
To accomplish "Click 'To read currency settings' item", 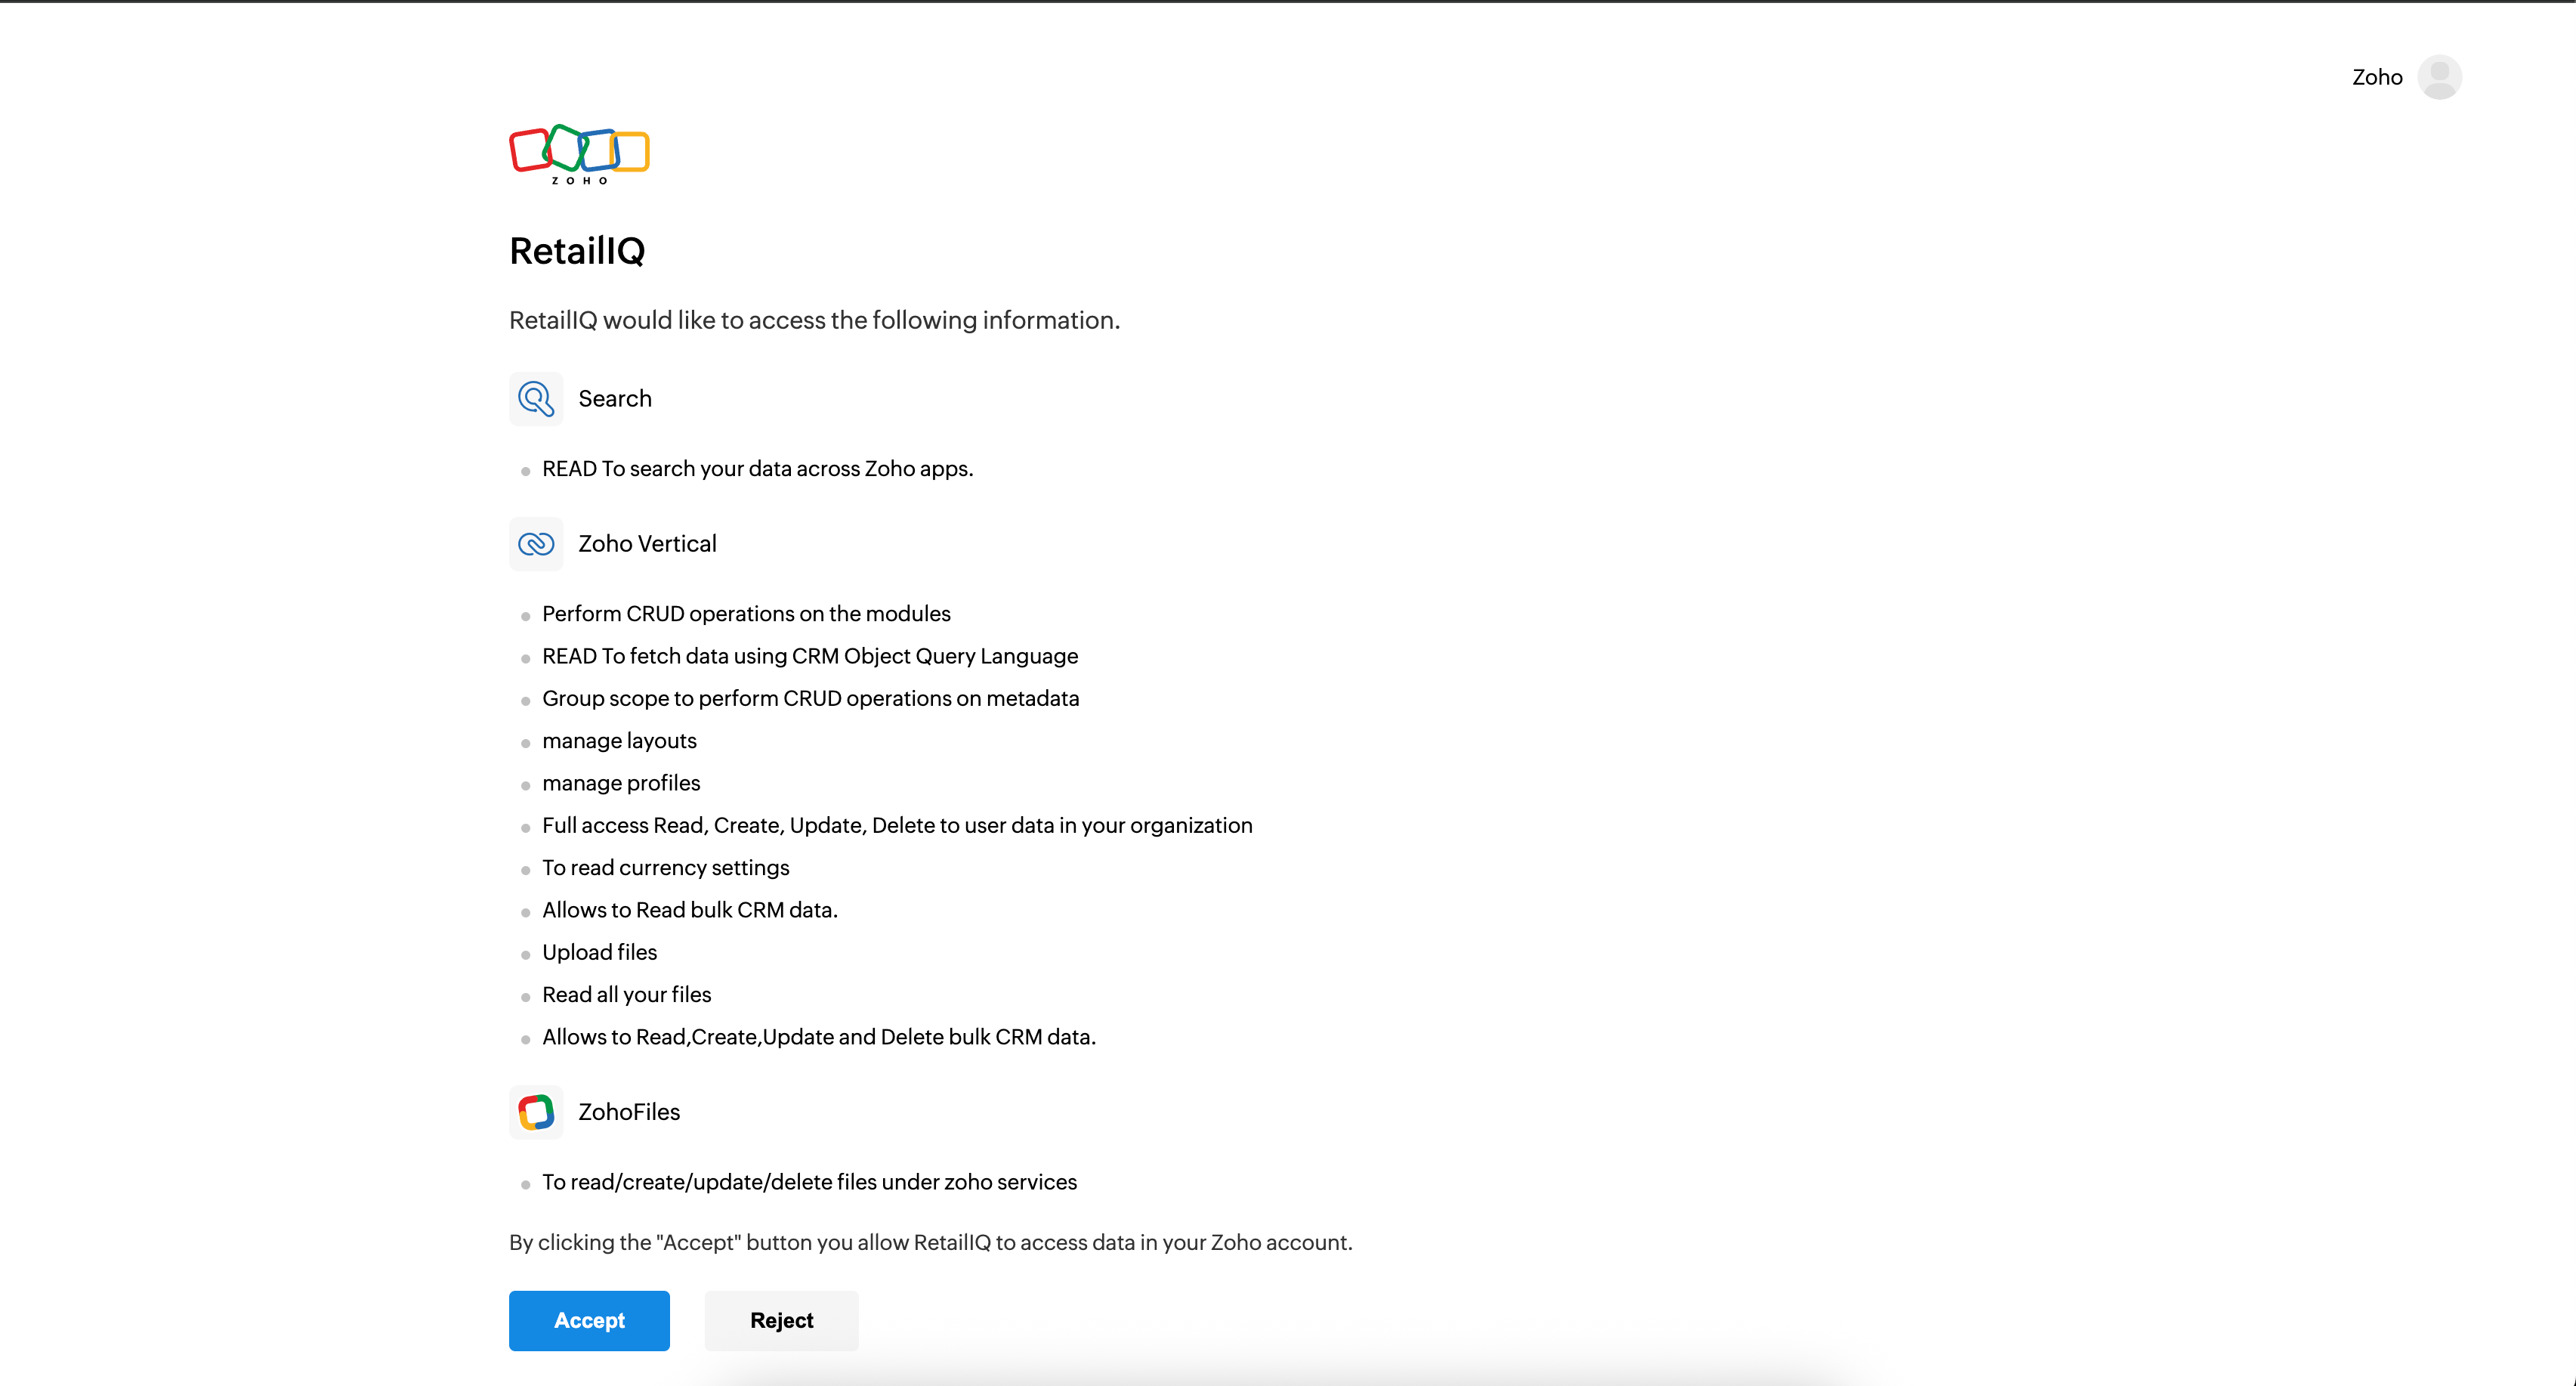I will pos(665,868).
